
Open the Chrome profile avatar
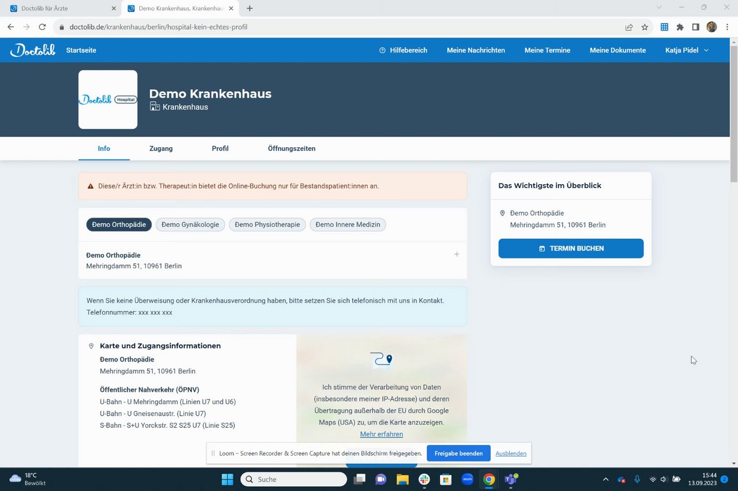tap(711, 27)
